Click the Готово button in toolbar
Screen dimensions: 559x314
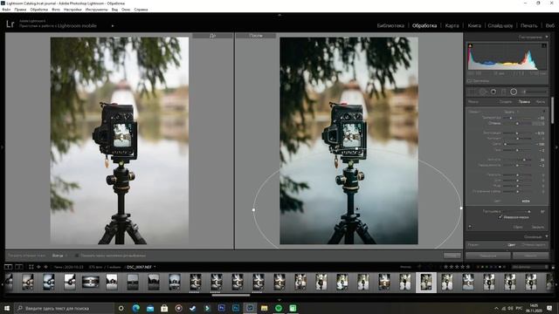coord(452,256)
